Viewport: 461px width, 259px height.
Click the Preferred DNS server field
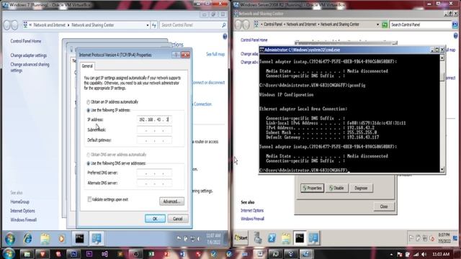(154, 173)
